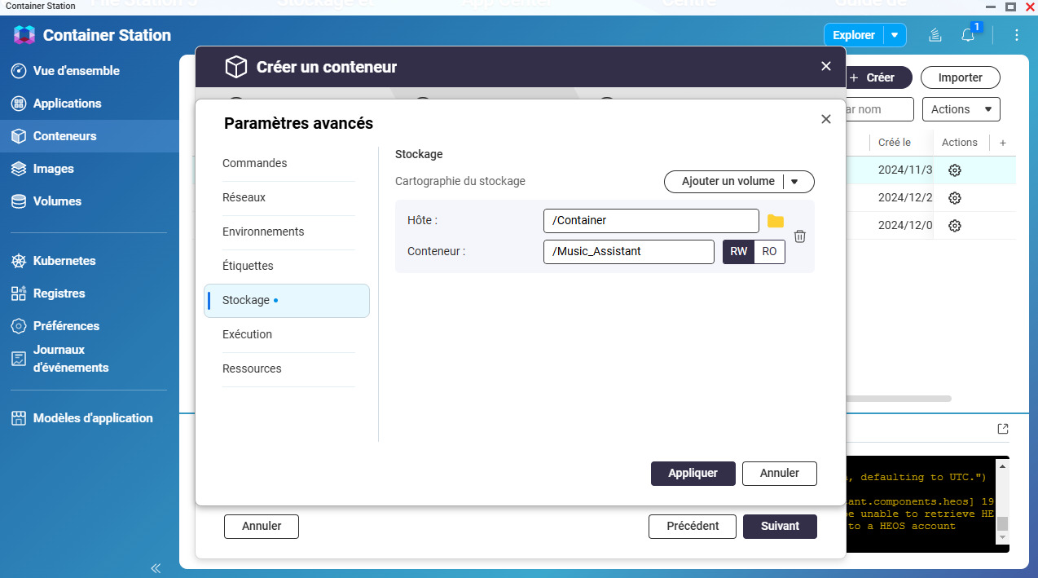Open the three-dot more options menu

click(1016, 35)
